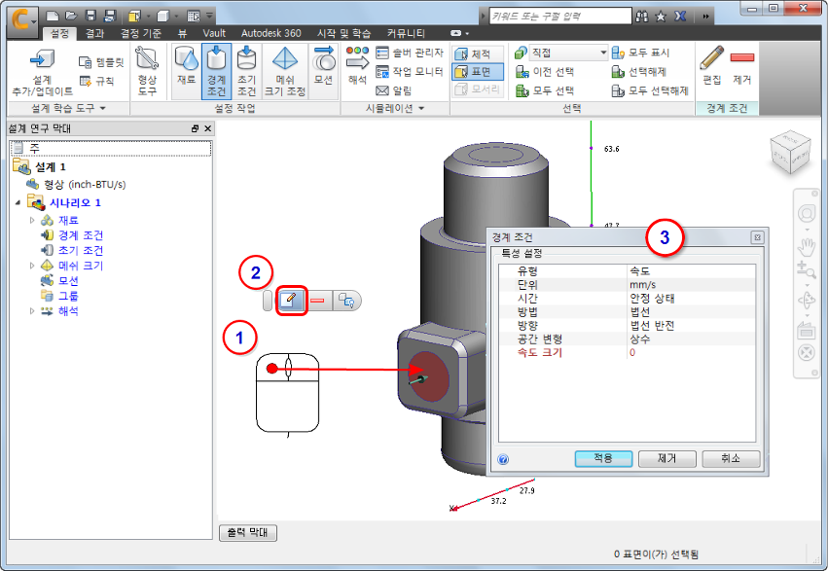828x571 pixels.
Task: Click the 방향 value 법선 반전
Action: pyautogui.click(x=652, y=325)
